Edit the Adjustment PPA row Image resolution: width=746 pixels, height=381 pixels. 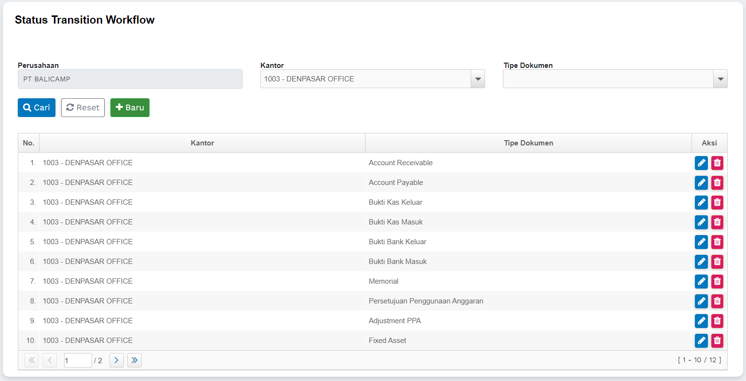click(x=701, y=321)
